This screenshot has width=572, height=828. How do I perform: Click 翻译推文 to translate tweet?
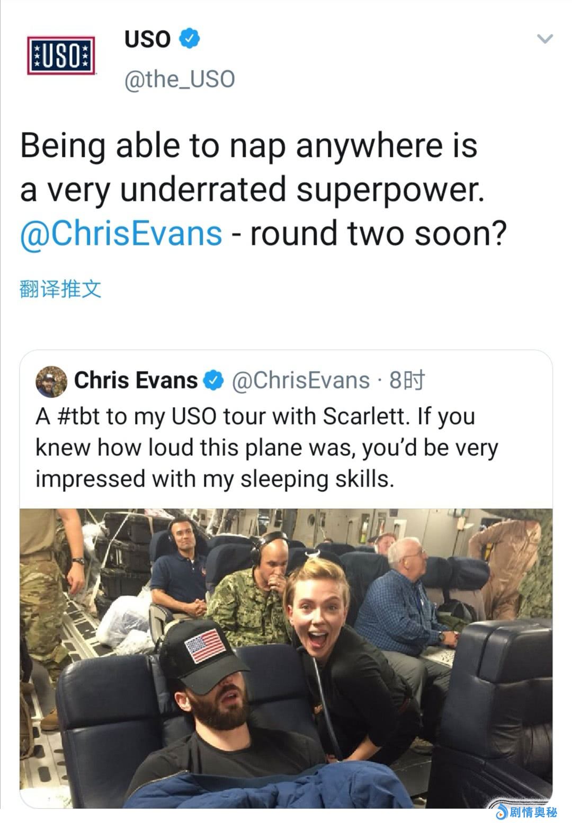60,289
